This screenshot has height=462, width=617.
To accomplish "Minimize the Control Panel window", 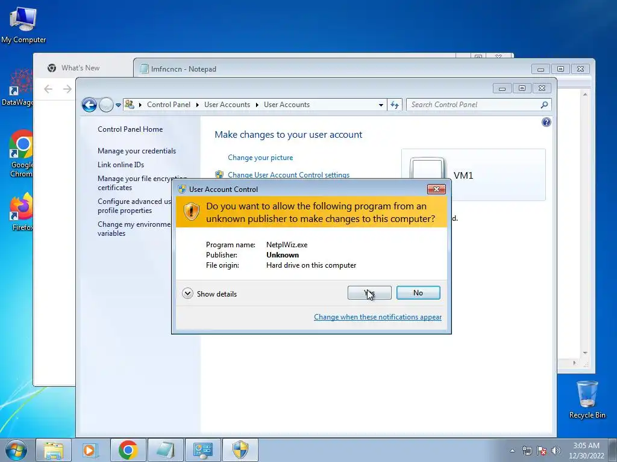I will point(502,88).
